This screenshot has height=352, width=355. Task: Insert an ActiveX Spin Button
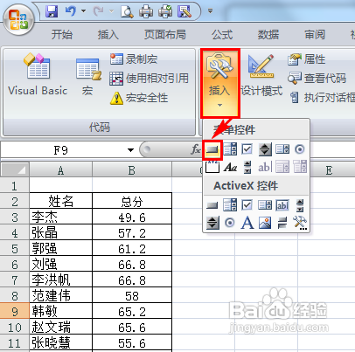(212, 223)
